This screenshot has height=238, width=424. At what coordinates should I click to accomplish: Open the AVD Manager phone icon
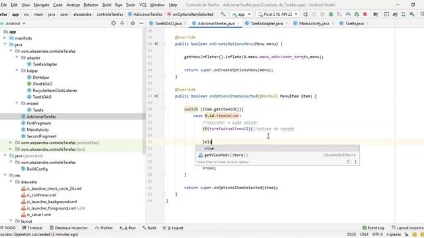point(403,14)
